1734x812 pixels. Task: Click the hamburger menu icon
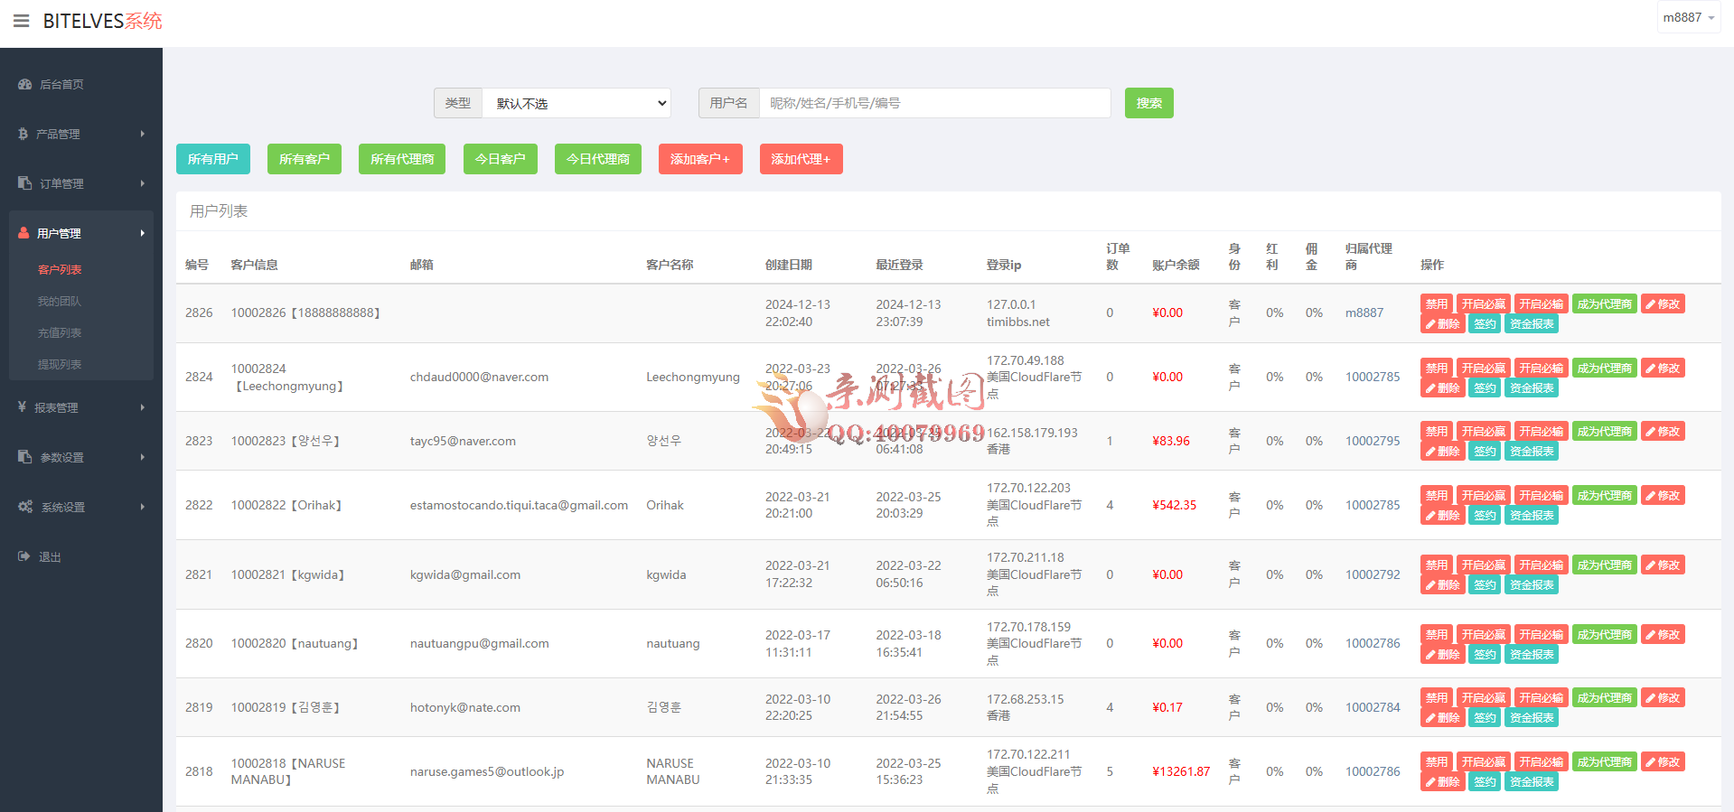coord(21,21)
